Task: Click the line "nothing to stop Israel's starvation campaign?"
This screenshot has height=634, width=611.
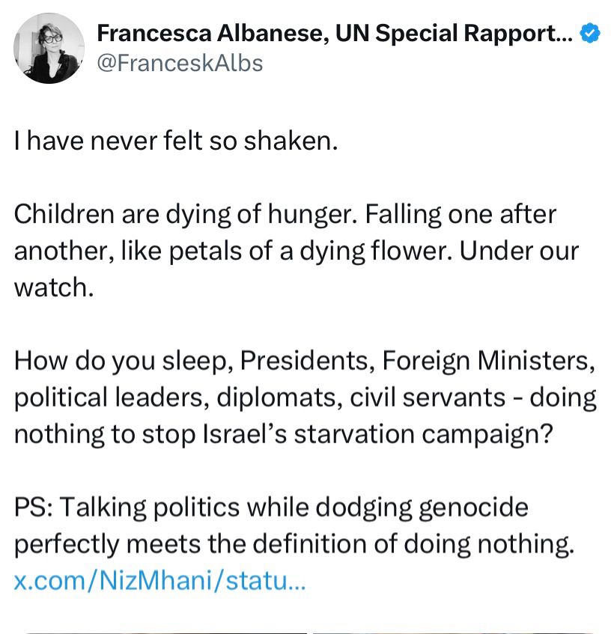Action: click(x=284, y=434)
